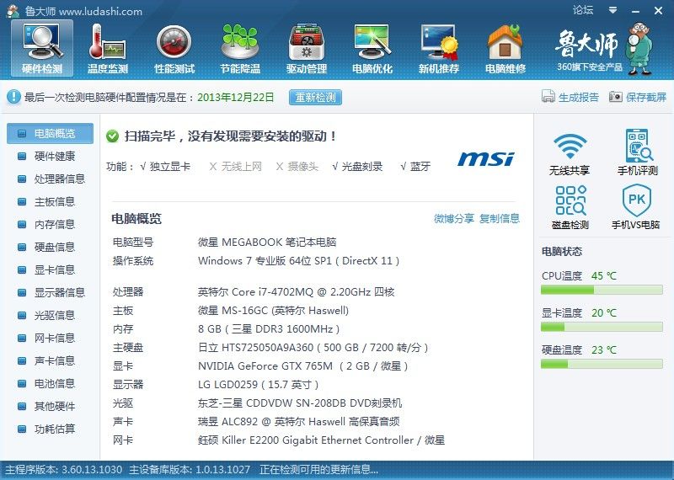674x480 pixels.
Task: Click the 显卡温度 progress bar
Action: click(x=602, y=328)
